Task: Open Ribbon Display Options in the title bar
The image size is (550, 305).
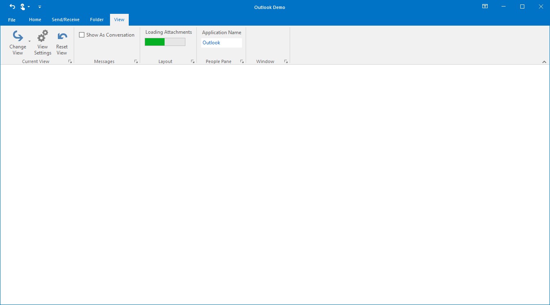Action: (484, 7)
